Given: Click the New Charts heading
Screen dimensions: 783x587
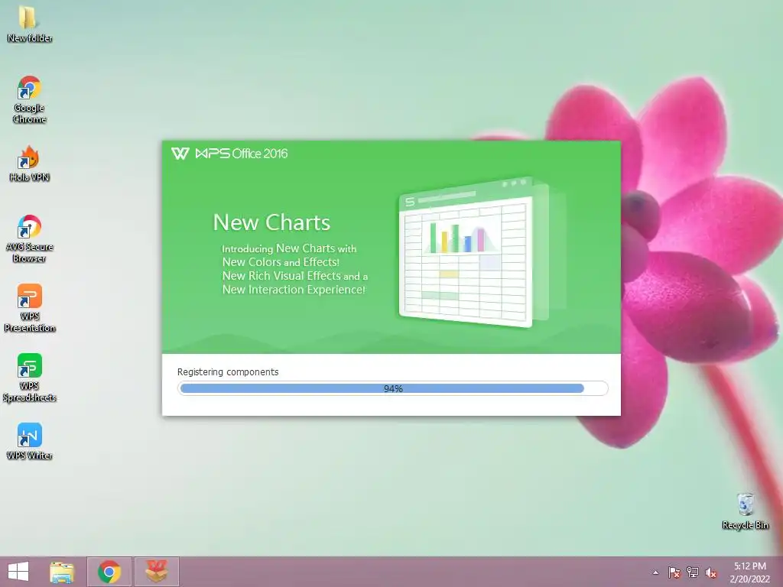Looking at the screenshot, I should click(x=271, y=222).
